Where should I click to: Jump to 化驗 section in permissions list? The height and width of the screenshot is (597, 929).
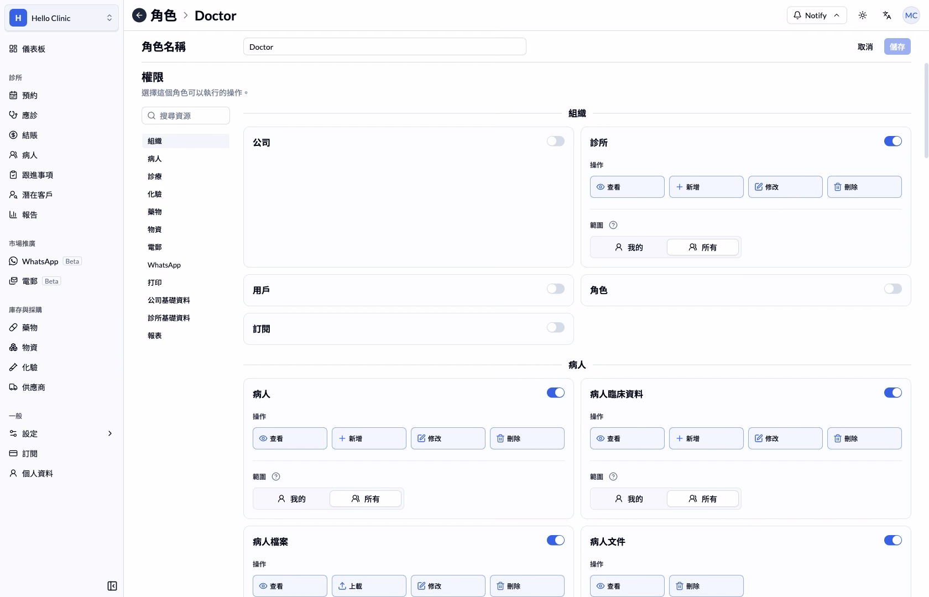coord(185,194)
